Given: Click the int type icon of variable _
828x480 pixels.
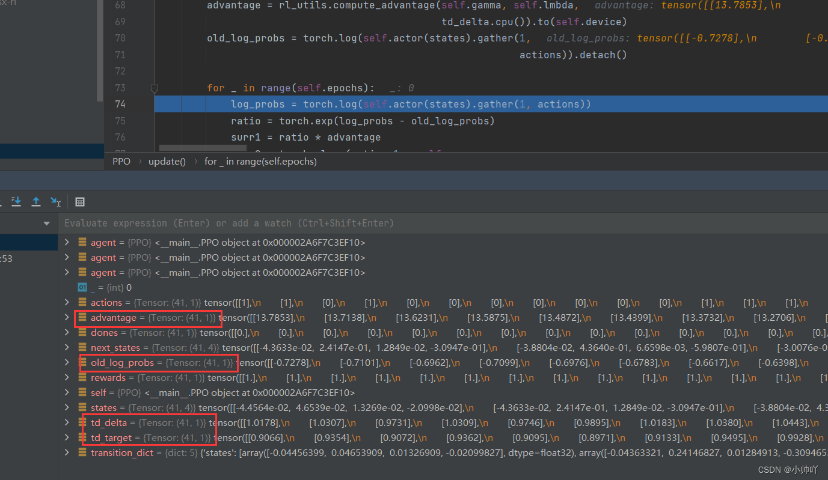Looking at the screenshot, I should (x=82, y=287).
